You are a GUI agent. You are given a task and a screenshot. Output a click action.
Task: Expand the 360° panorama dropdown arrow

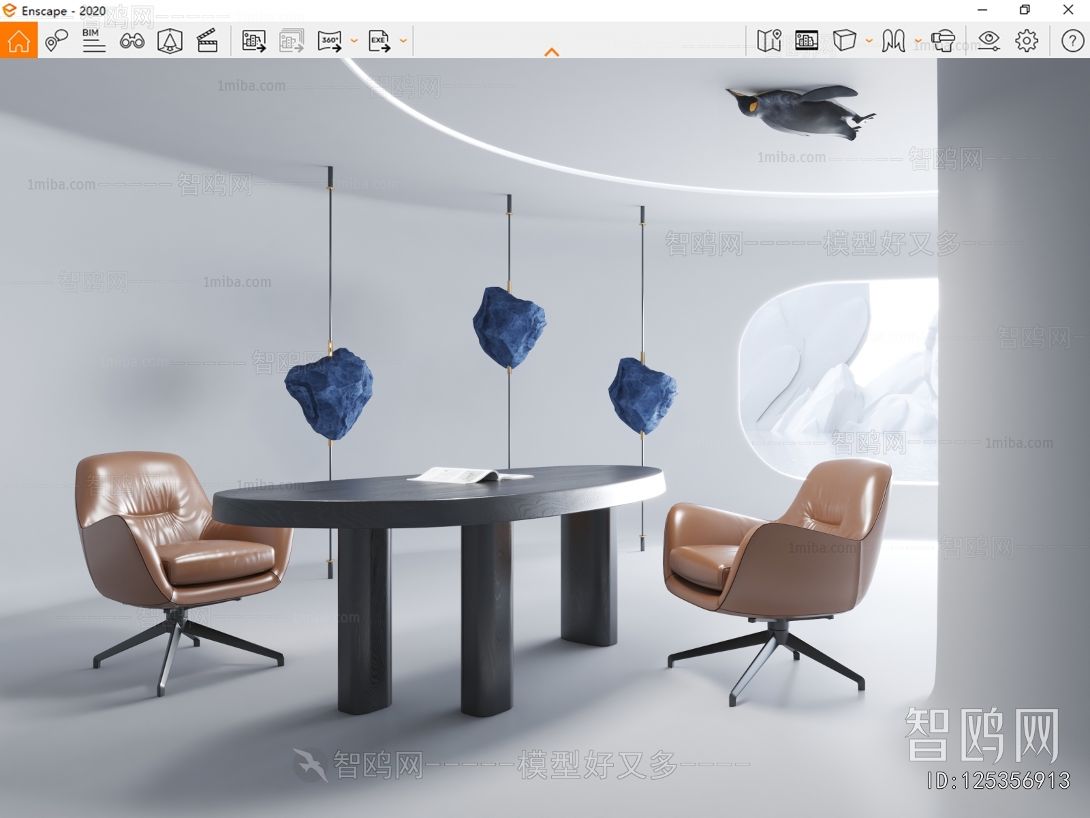click(354, 41)
